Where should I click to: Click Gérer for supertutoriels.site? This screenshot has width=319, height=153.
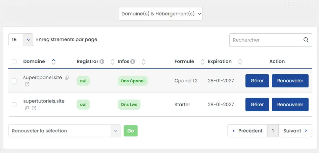tap(257, 105)
